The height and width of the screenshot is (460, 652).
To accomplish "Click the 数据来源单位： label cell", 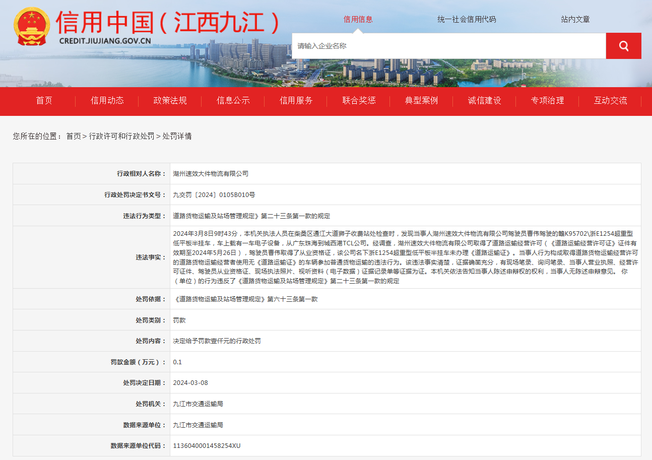I will 91,425.
